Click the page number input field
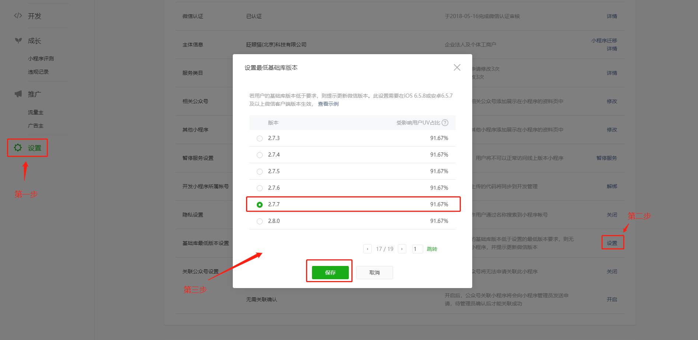Screen dimensions: 698x340 pyautogui.click(x=417, y=249)
